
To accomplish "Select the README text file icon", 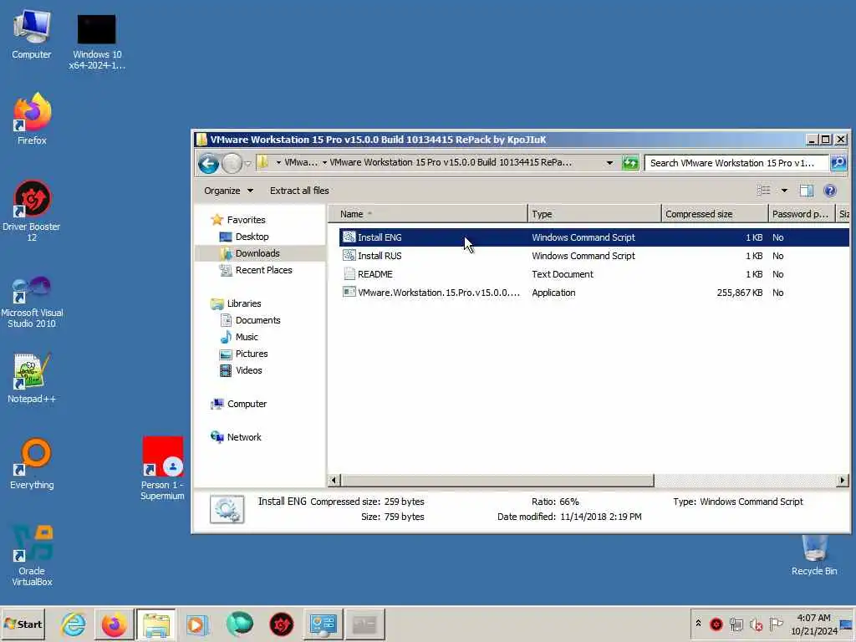I will click(x=349, y=274).
